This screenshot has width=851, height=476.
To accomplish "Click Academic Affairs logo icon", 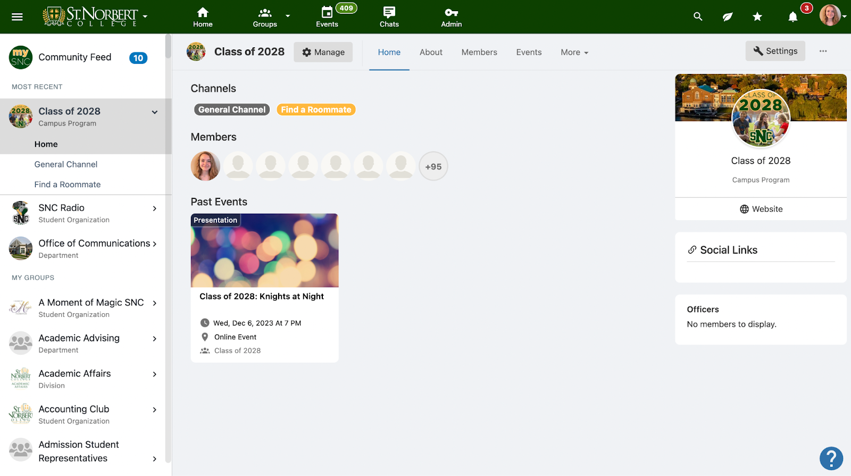I will [x=21, y=379].
